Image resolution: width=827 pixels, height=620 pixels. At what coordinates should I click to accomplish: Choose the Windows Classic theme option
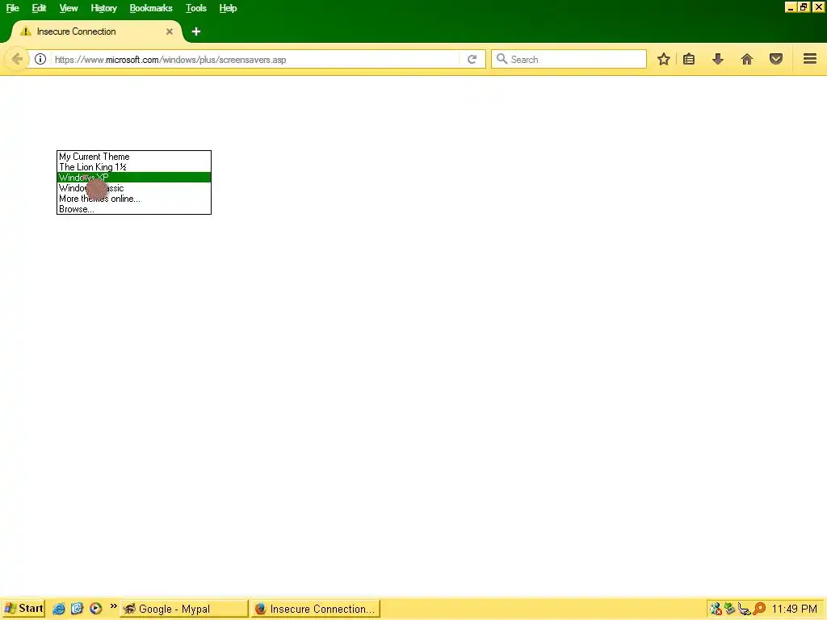pos(134,188)
